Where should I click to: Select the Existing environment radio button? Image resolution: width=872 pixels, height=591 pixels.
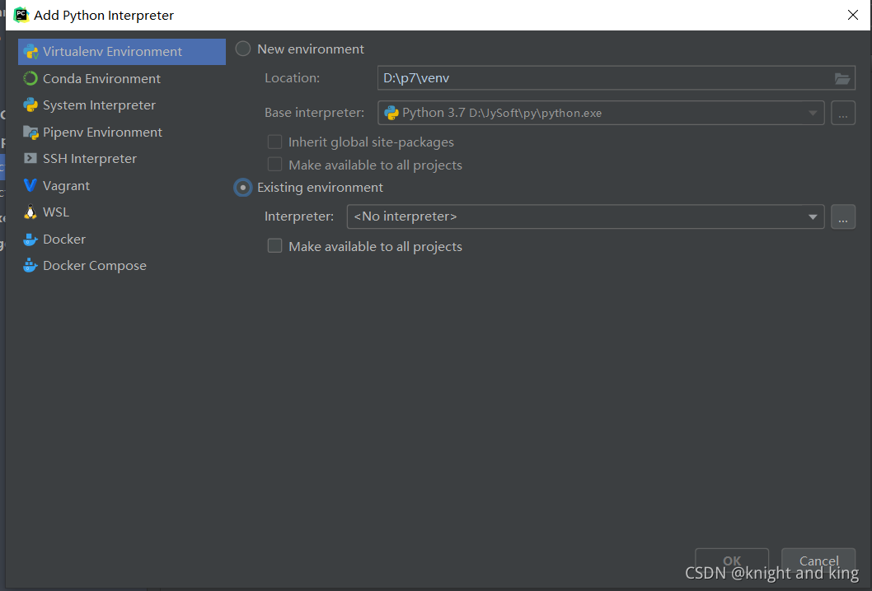coord(243,188)
